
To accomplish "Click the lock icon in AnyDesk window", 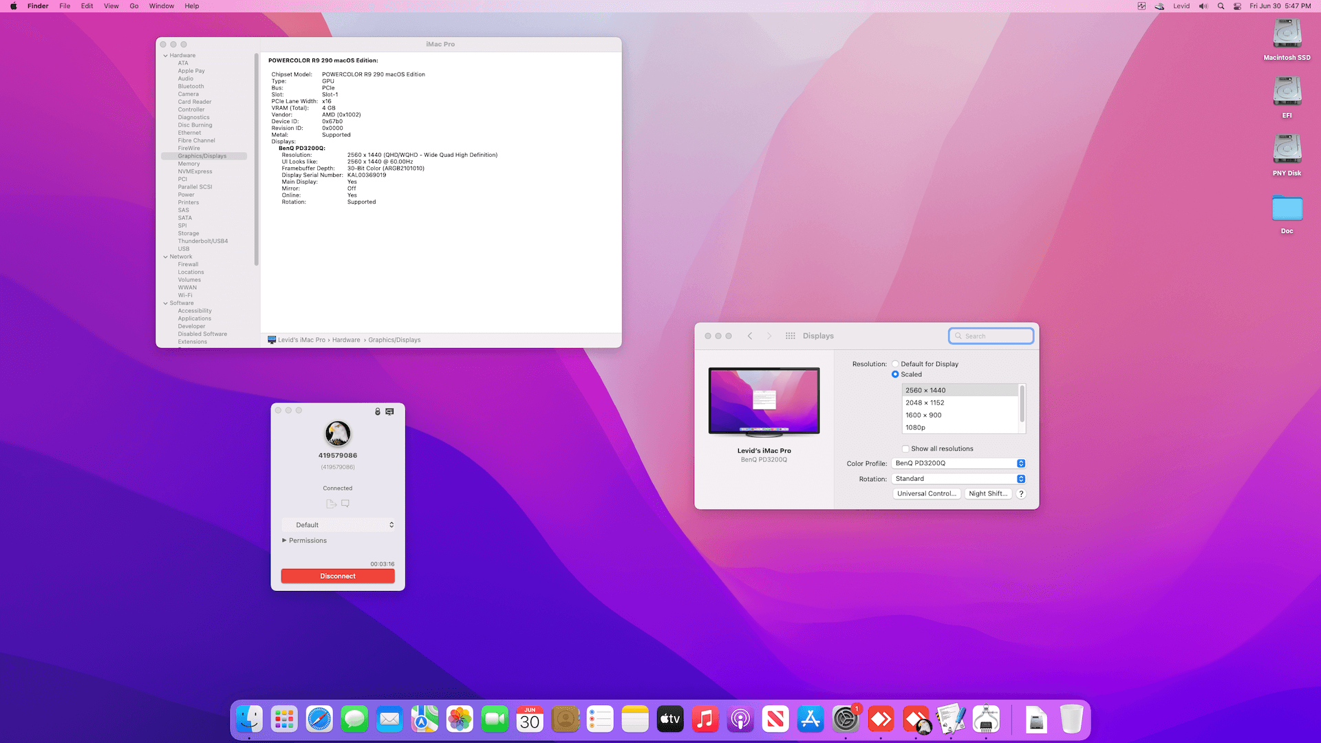I will pos(377,411).
